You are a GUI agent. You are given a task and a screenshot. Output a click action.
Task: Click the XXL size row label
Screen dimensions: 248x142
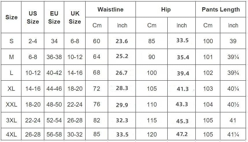pyautogui.click(x=11, y=105)
